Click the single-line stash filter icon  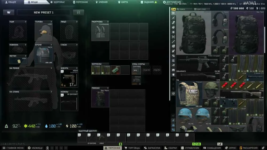173,42
